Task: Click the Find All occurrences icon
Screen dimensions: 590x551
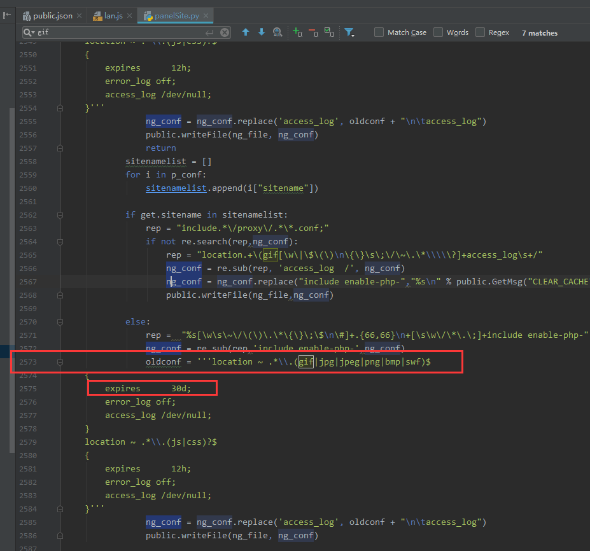Action: click(277, 32)
